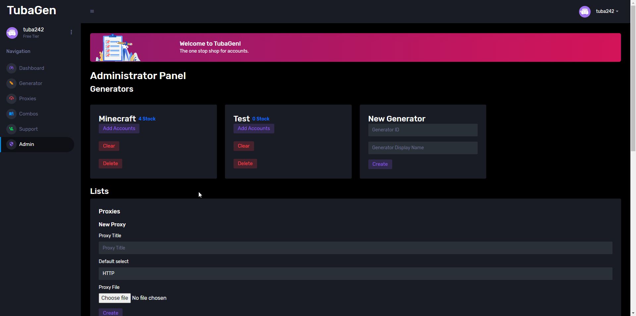Click the Welcome to TubaGen! heading
This screenshot has height=316, width=636.
pos(210,44)
